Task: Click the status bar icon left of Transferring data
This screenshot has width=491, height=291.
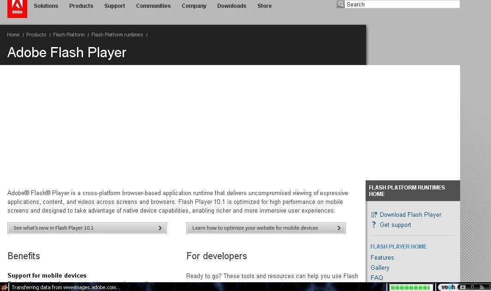Action: [4, 287]
